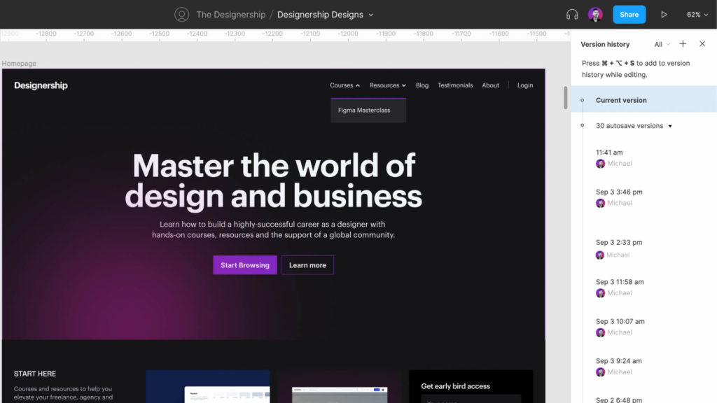Click Michael's avatar under the 11:41 am version

coord(601,163)
